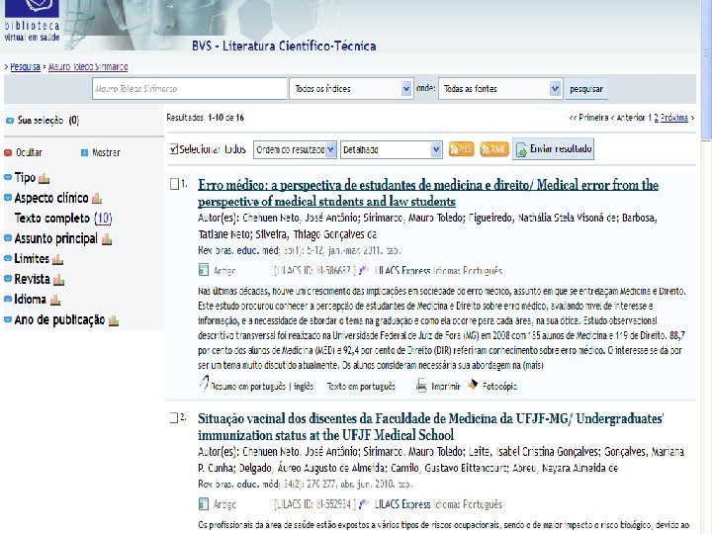Open the Mauro Toledo Sirimarco breadcrumb link

point(88,67)
